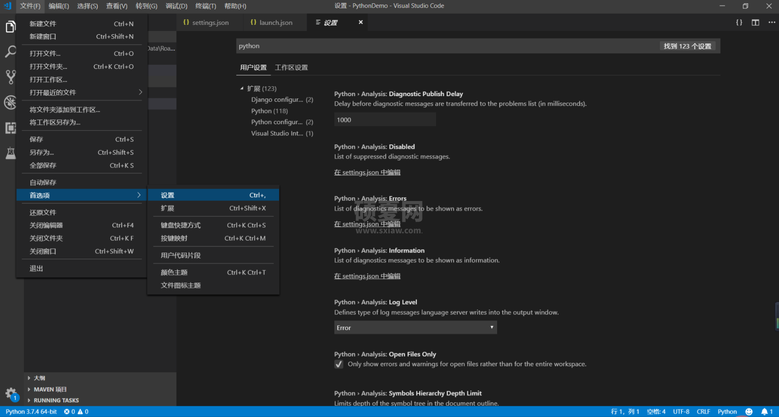This screenshot has width=779, height=417.
Task: Open the feedback smiley in status bar
Action: [749, 412]
